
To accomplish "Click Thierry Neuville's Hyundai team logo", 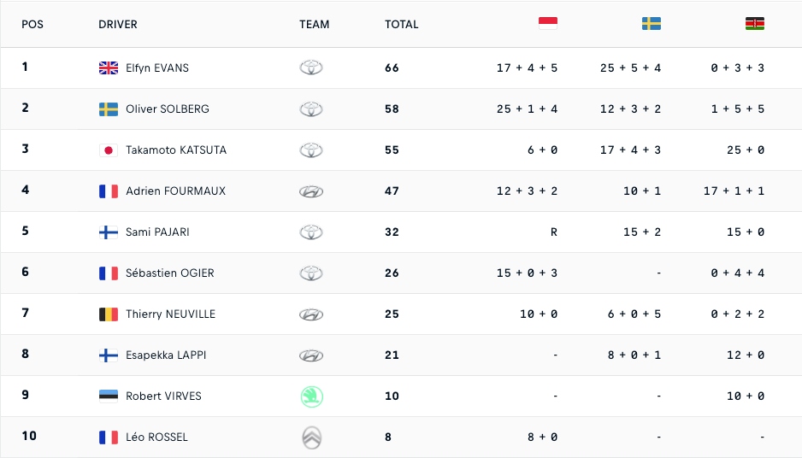I will [311, 314].
